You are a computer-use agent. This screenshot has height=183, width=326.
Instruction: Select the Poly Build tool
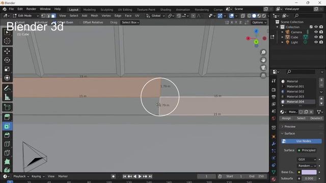(7, 162)
